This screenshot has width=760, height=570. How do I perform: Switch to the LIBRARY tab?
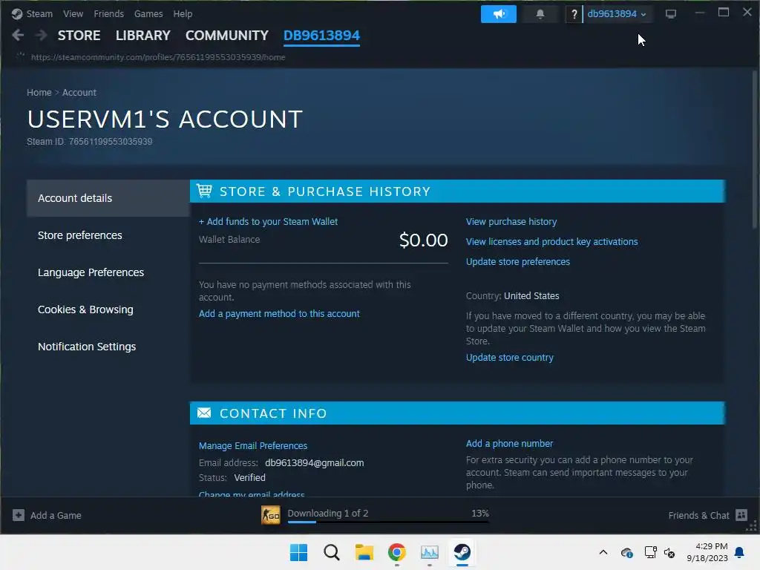(143, 36)
